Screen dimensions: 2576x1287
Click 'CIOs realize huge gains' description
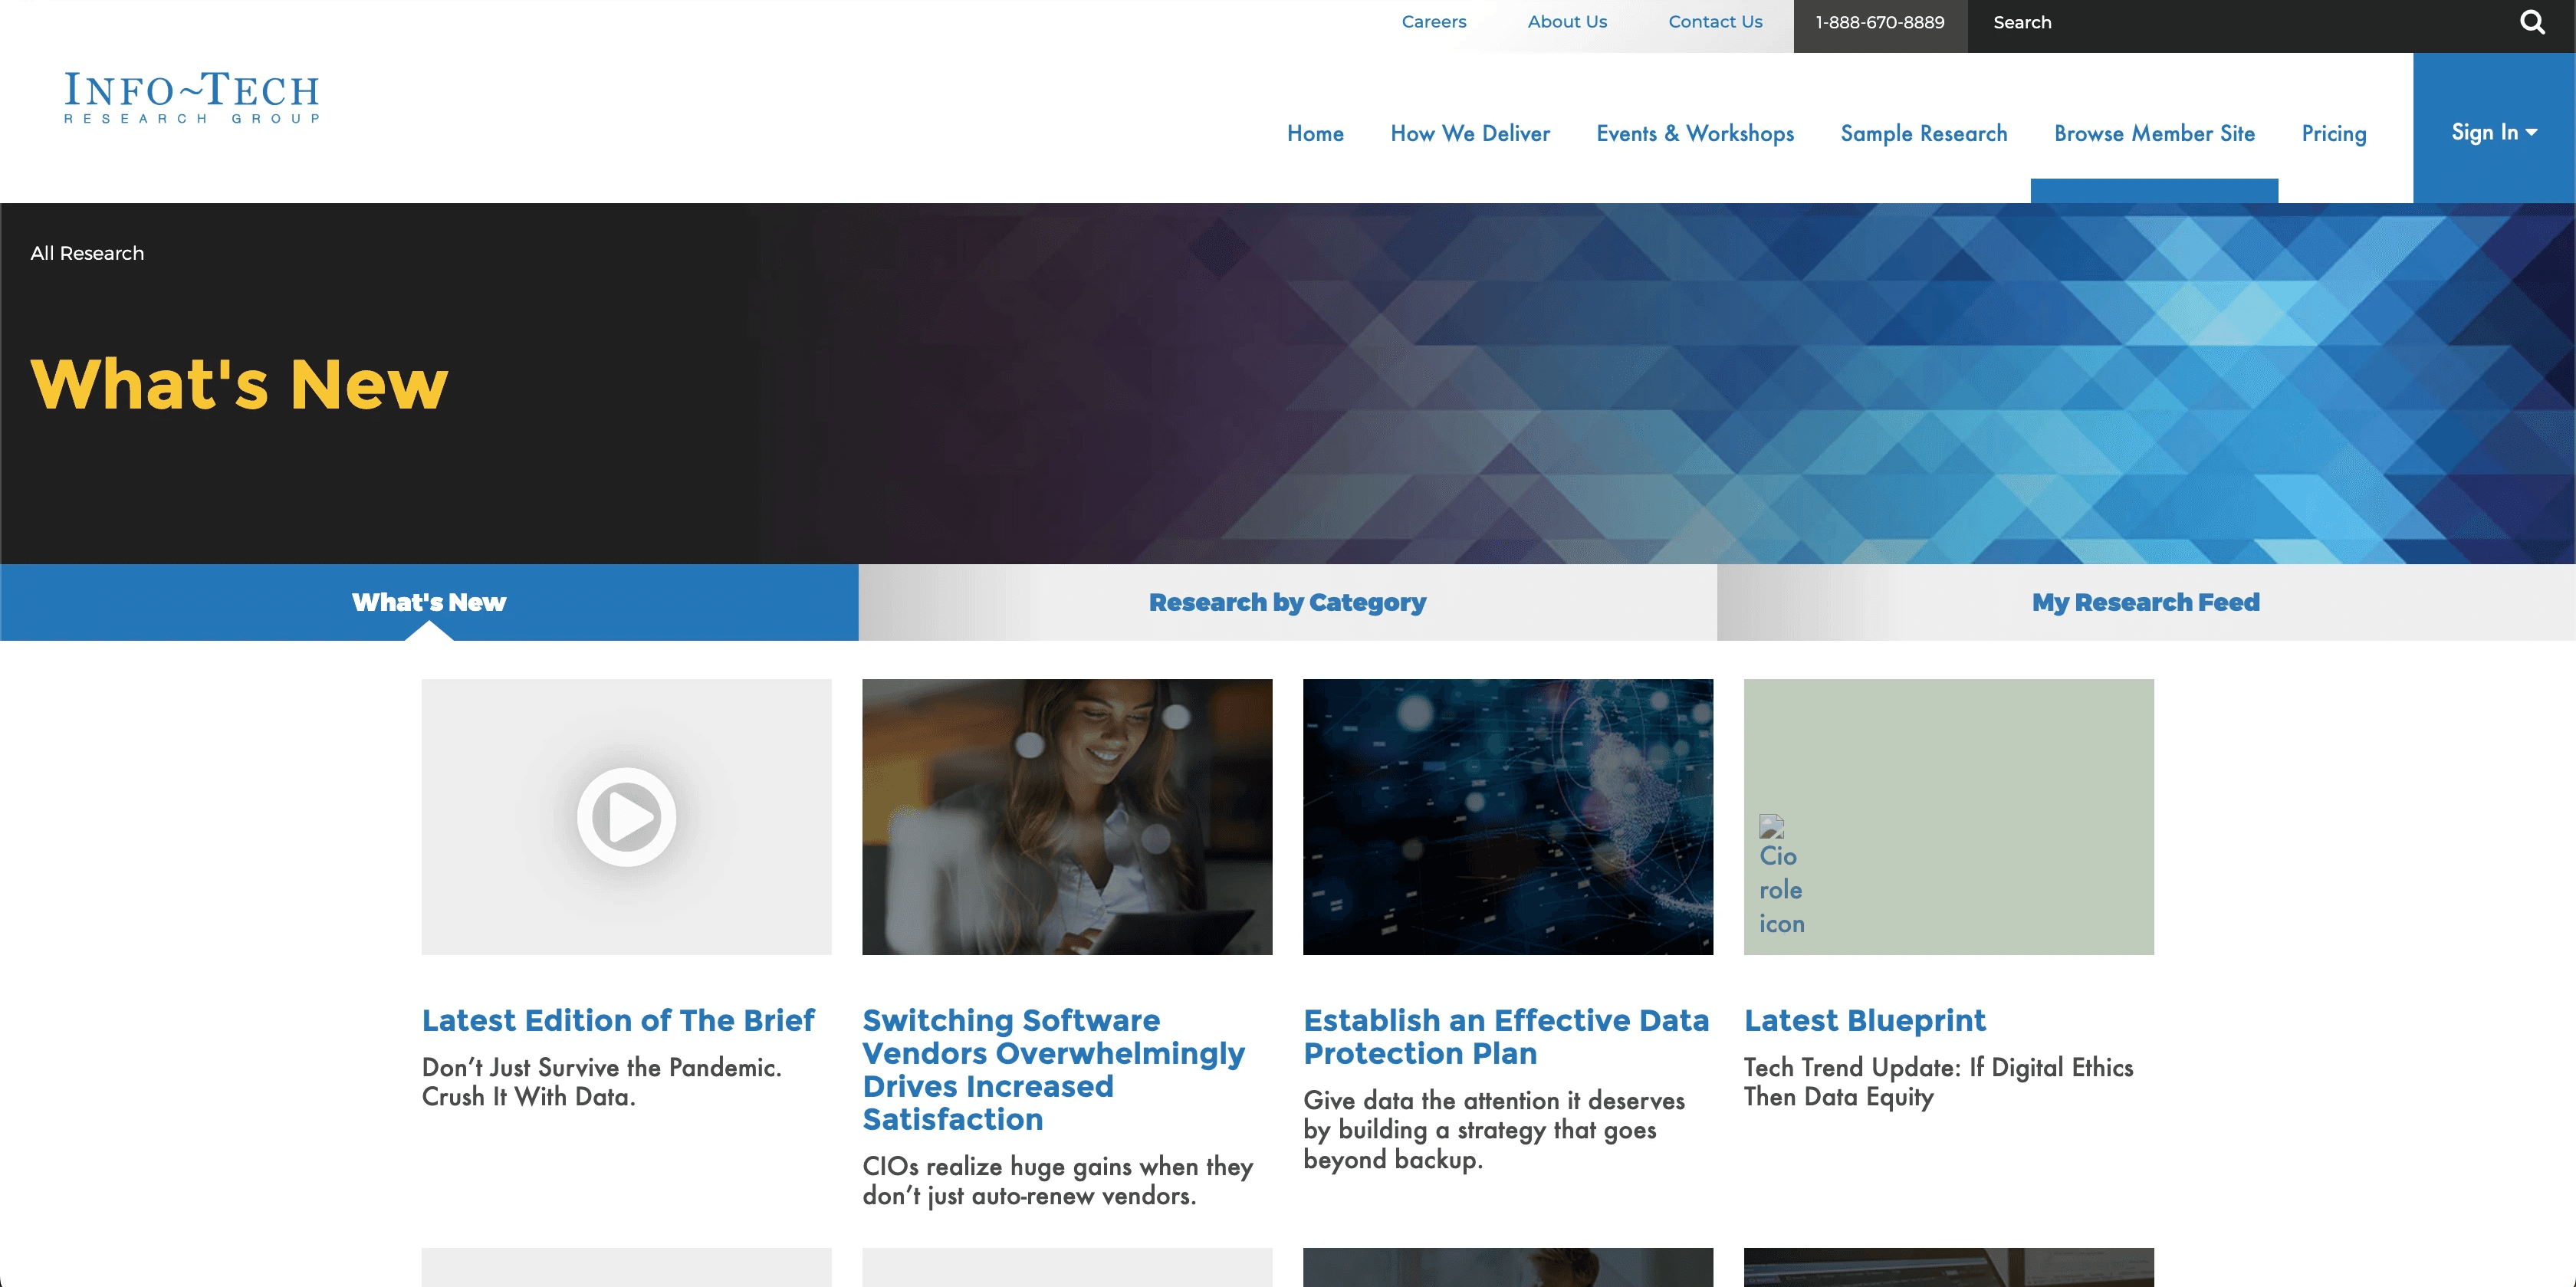(x=1058, y=1181)
